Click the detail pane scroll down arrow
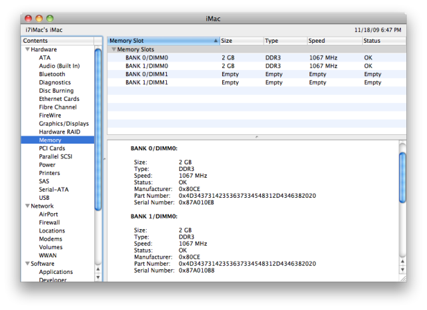This screenshot has height=310, width=427. 402,270
